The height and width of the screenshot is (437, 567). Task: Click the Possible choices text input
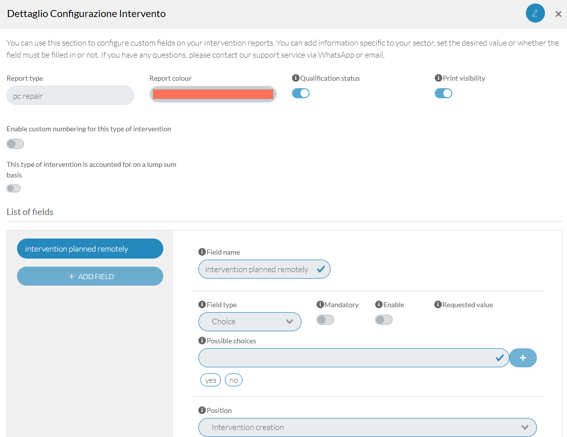[x=354, y=358]
